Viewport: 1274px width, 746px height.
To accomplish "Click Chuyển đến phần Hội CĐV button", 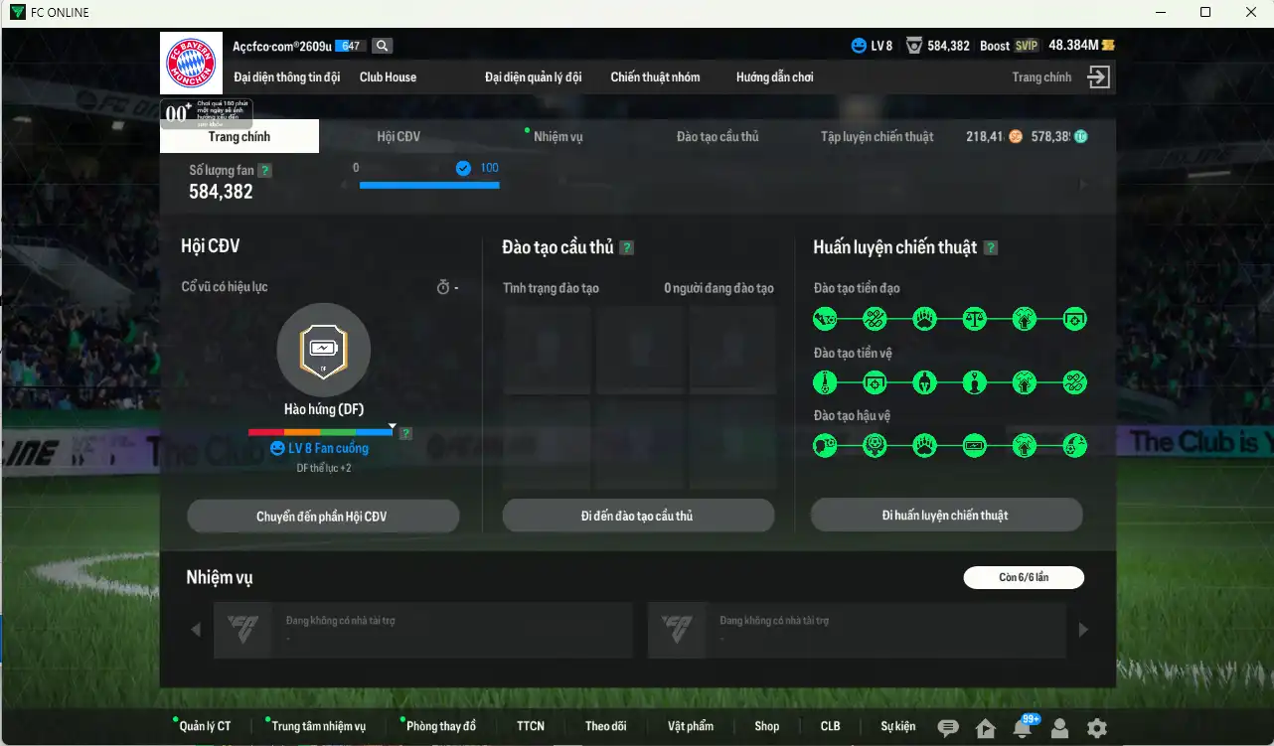I will coord(323,517).
